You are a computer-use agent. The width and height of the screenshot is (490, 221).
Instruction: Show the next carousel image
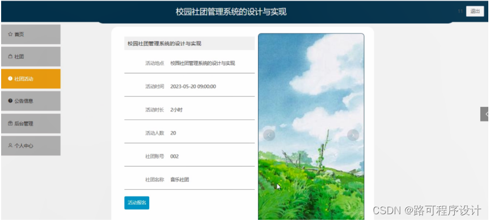[353, 135]
